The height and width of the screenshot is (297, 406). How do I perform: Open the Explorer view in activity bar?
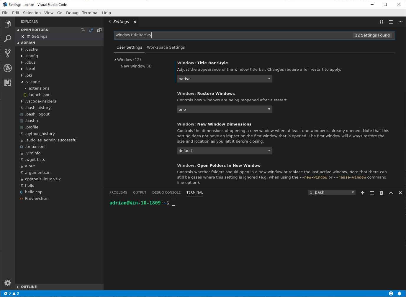[8, 24]
